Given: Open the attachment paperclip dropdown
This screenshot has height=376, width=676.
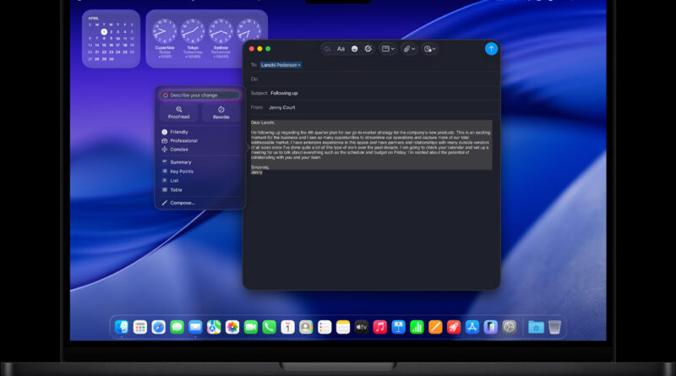Looking at the screenshot, I should coord(409,49).
